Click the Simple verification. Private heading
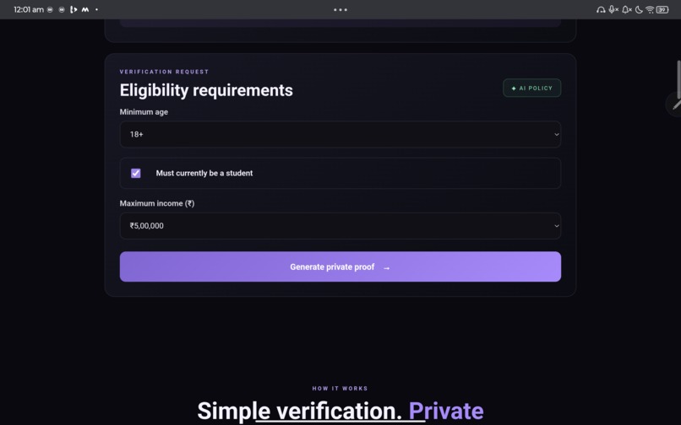The width and height of the screenshot is (681, 425). [340, 411]
